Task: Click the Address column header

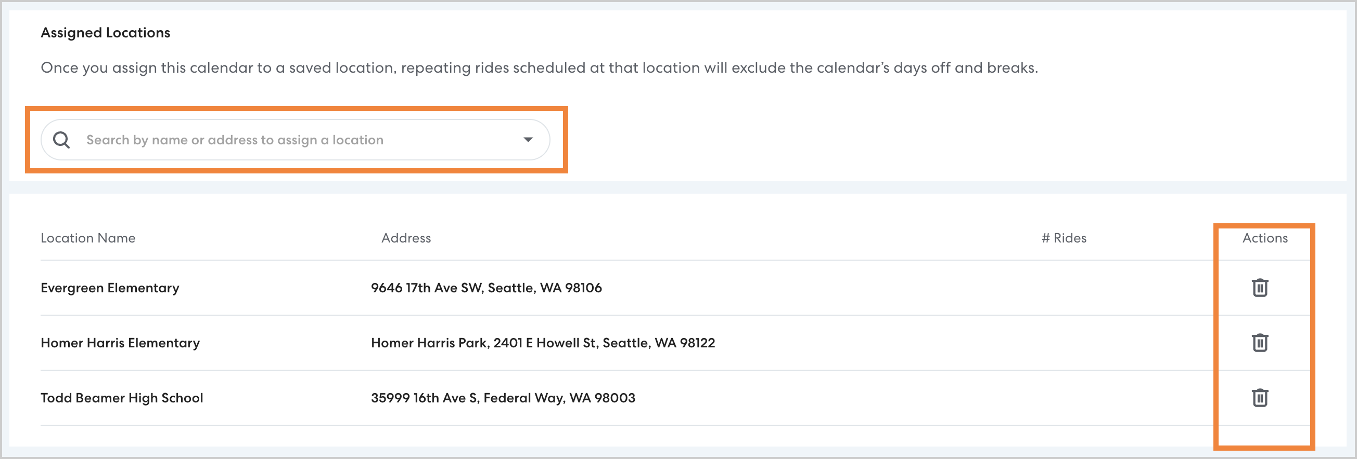Action: [406, 238]
